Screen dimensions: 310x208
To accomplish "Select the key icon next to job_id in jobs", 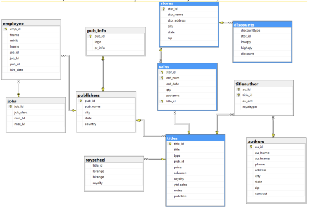I will pyautogui.click(x=11, y=106).
